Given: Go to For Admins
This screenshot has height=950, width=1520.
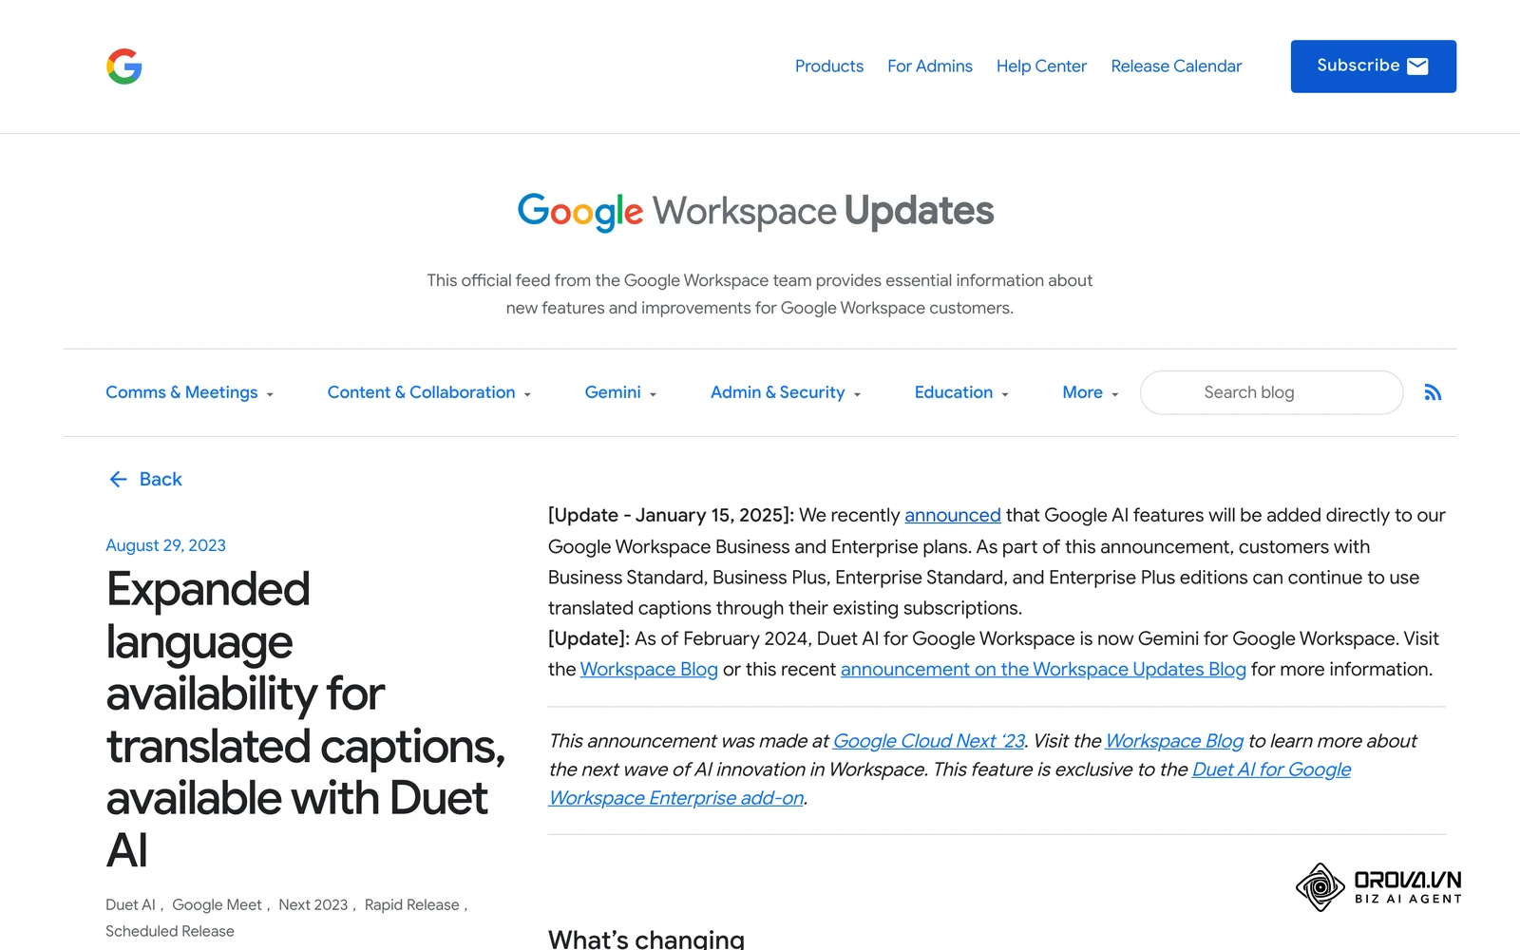Looking at the screenshot, I should click(930, 66).
